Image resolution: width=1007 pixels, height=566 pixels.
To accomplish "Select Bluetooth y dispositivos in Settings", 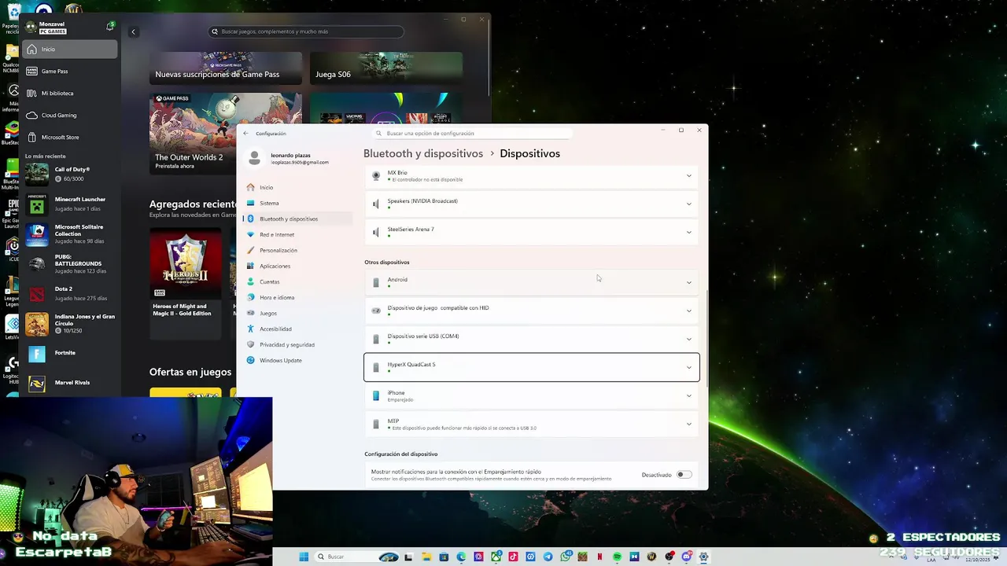I will point(297,219).
